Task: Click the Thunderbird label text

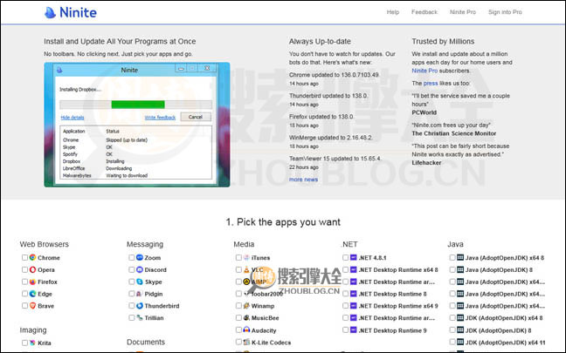Action: click(162, 306)
